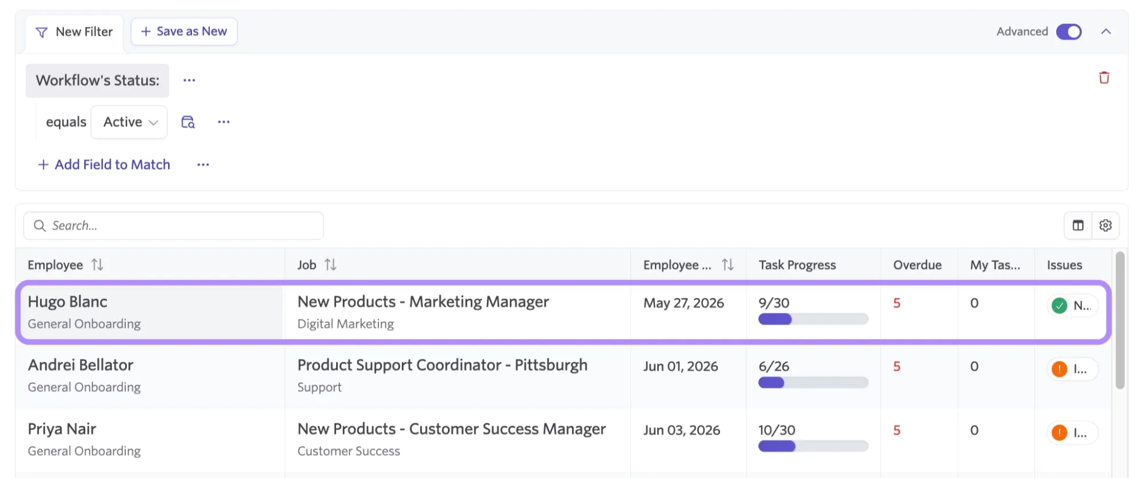Click Priya Nair's orange warning issues badge

1072,433
